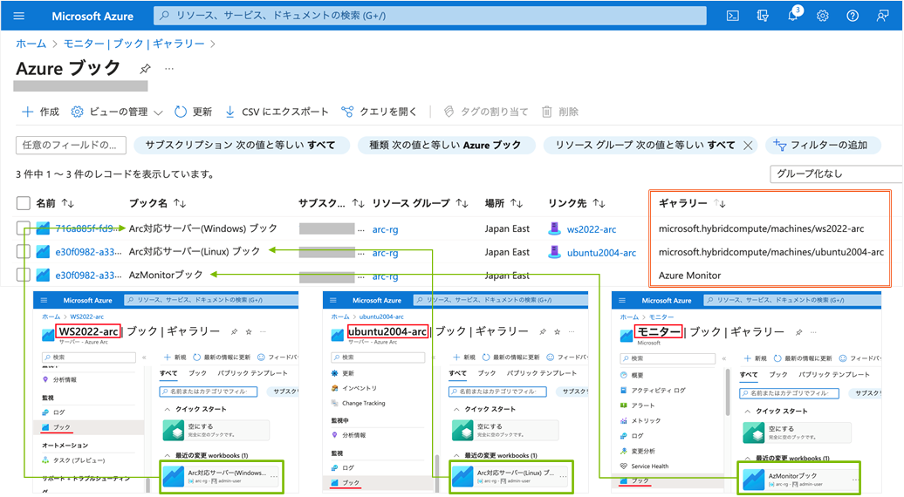
Task: Collapse the side menu in the WS2022-arc window
Action: coord(144,357)
